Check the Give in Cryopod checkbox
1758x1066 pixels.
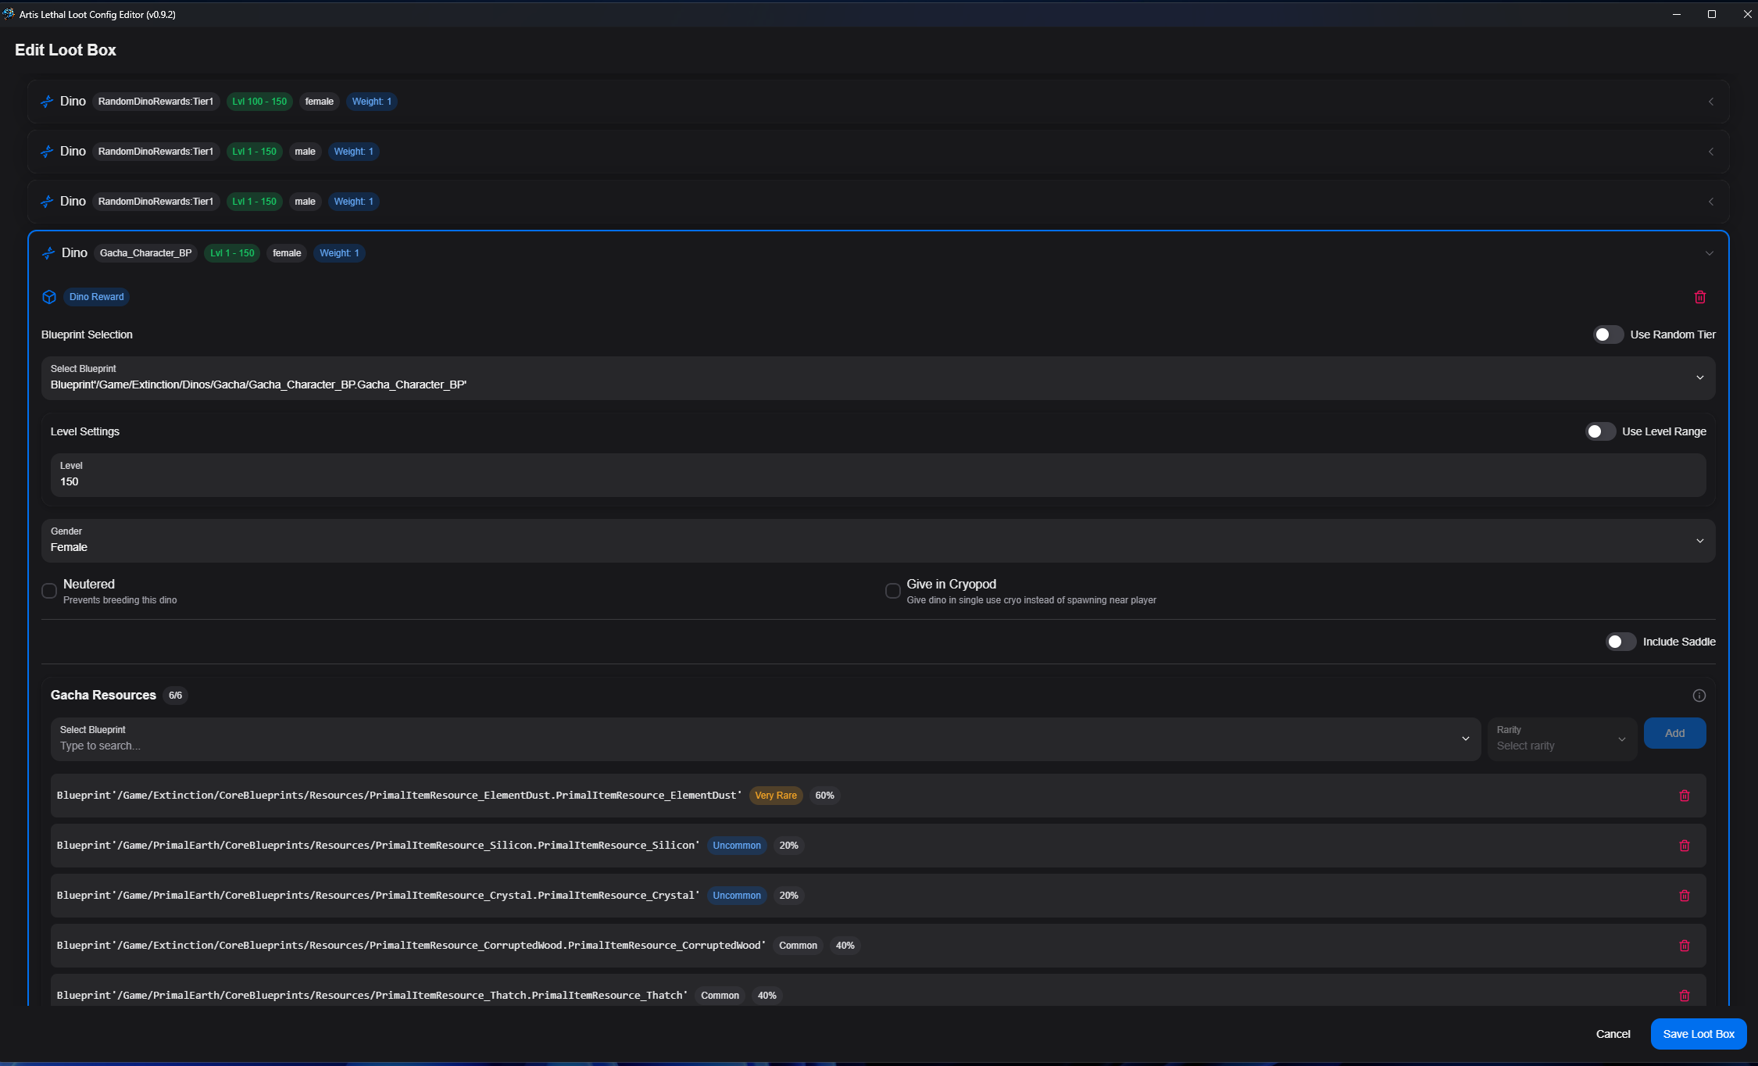(892, 591)
